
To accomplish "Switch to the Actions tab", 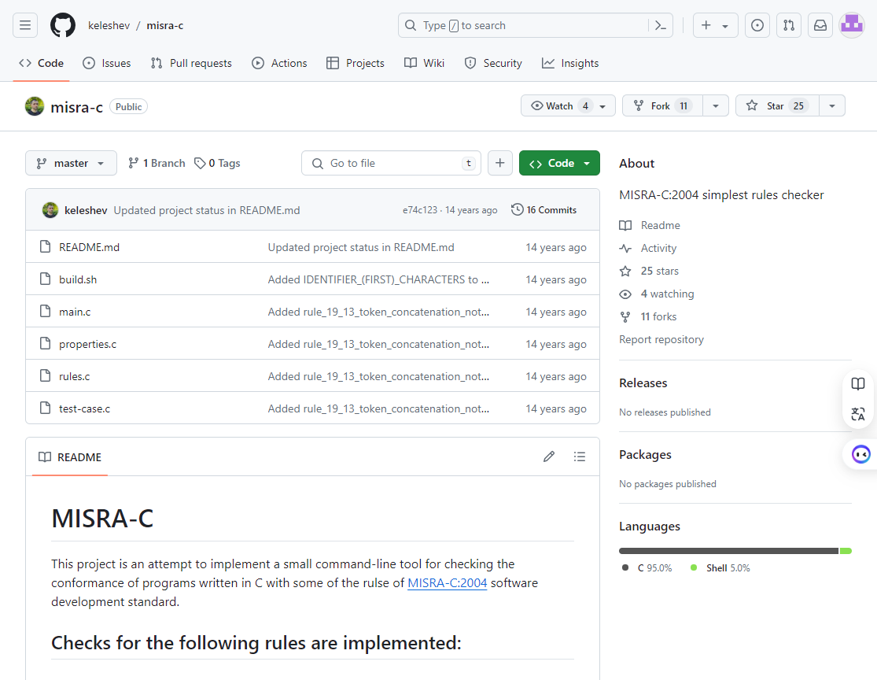I will pos(280,63).
